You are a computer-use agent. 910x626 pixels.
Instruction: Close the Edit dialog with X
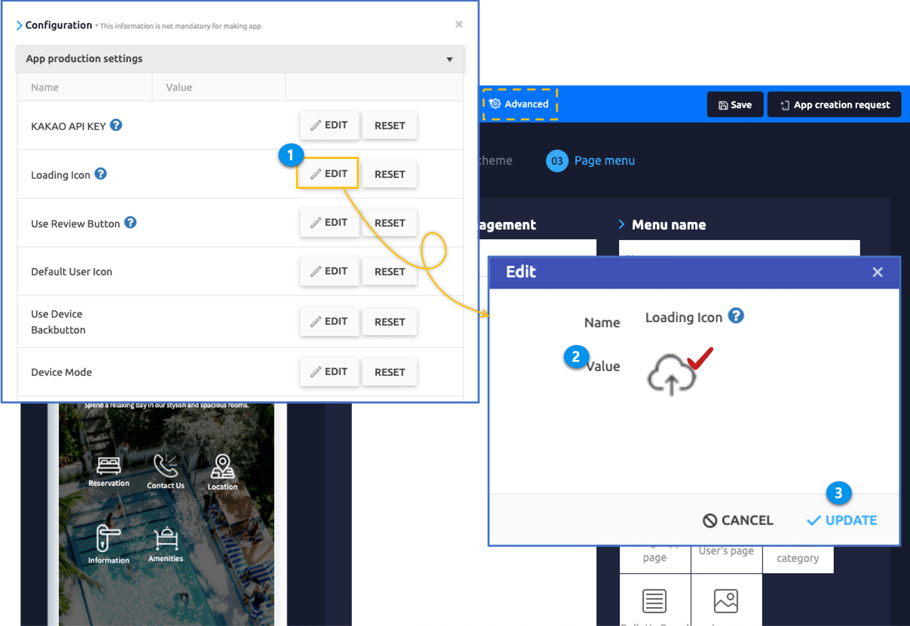(877, 272)
